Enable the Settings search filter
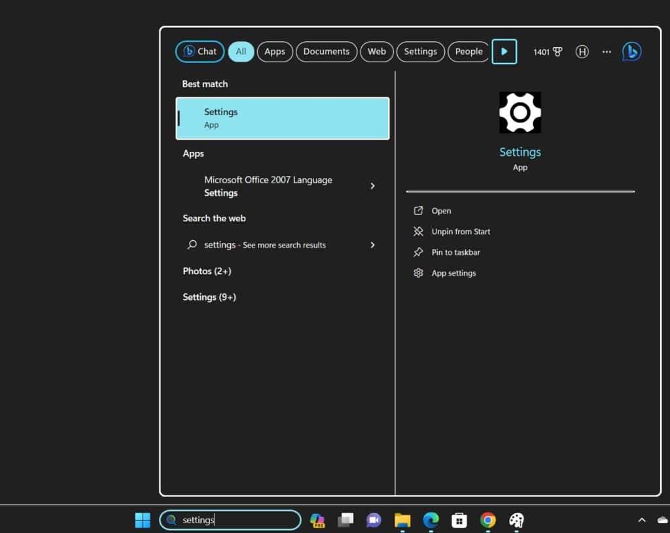 pos(421,52)
